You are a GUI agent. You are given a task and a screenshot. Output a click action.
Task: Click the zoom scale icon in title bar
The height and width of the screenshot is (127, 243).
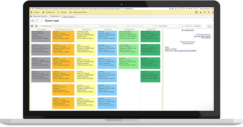pyautogui.click(x=195, y=9)
